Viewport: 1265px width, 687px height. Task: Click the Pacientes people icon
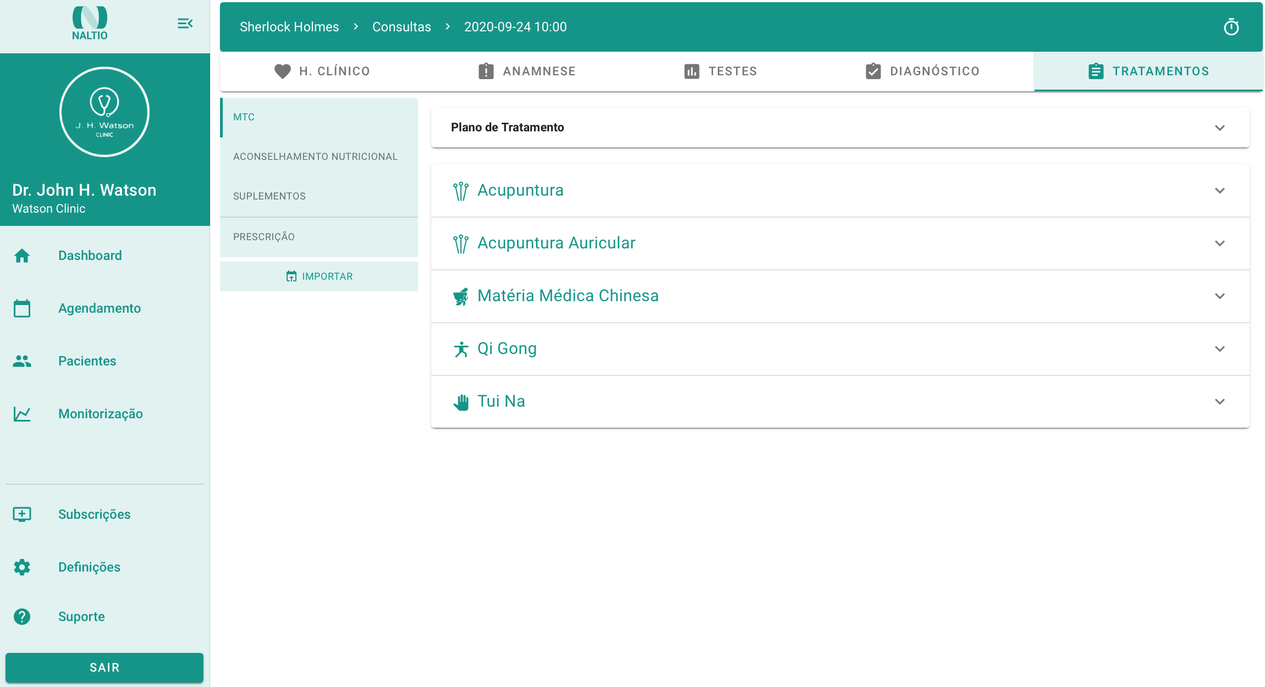click(x=22, y=361)
